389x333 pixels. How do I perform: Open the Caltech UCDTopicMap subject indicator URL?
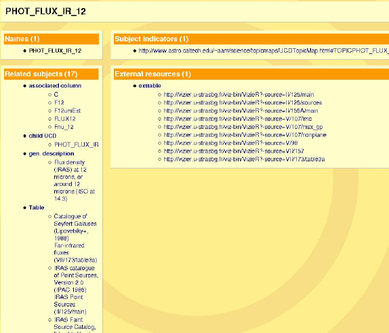(264, 51)
